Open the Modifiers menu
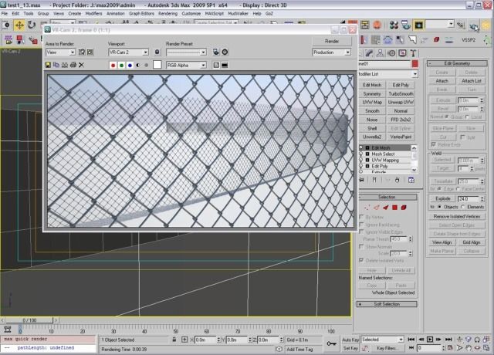This screenshot has height=355, width=494. tap(93, 14)
